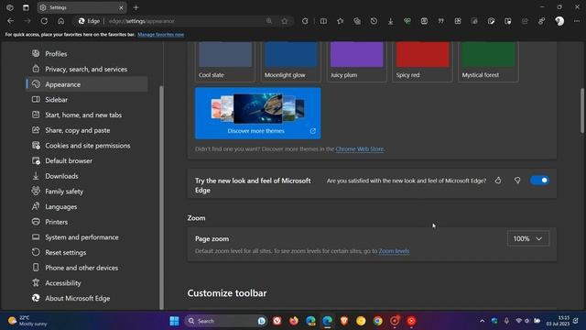Click the citation quotes toolbar icon

pyautogui.click(x=441, y=21)
